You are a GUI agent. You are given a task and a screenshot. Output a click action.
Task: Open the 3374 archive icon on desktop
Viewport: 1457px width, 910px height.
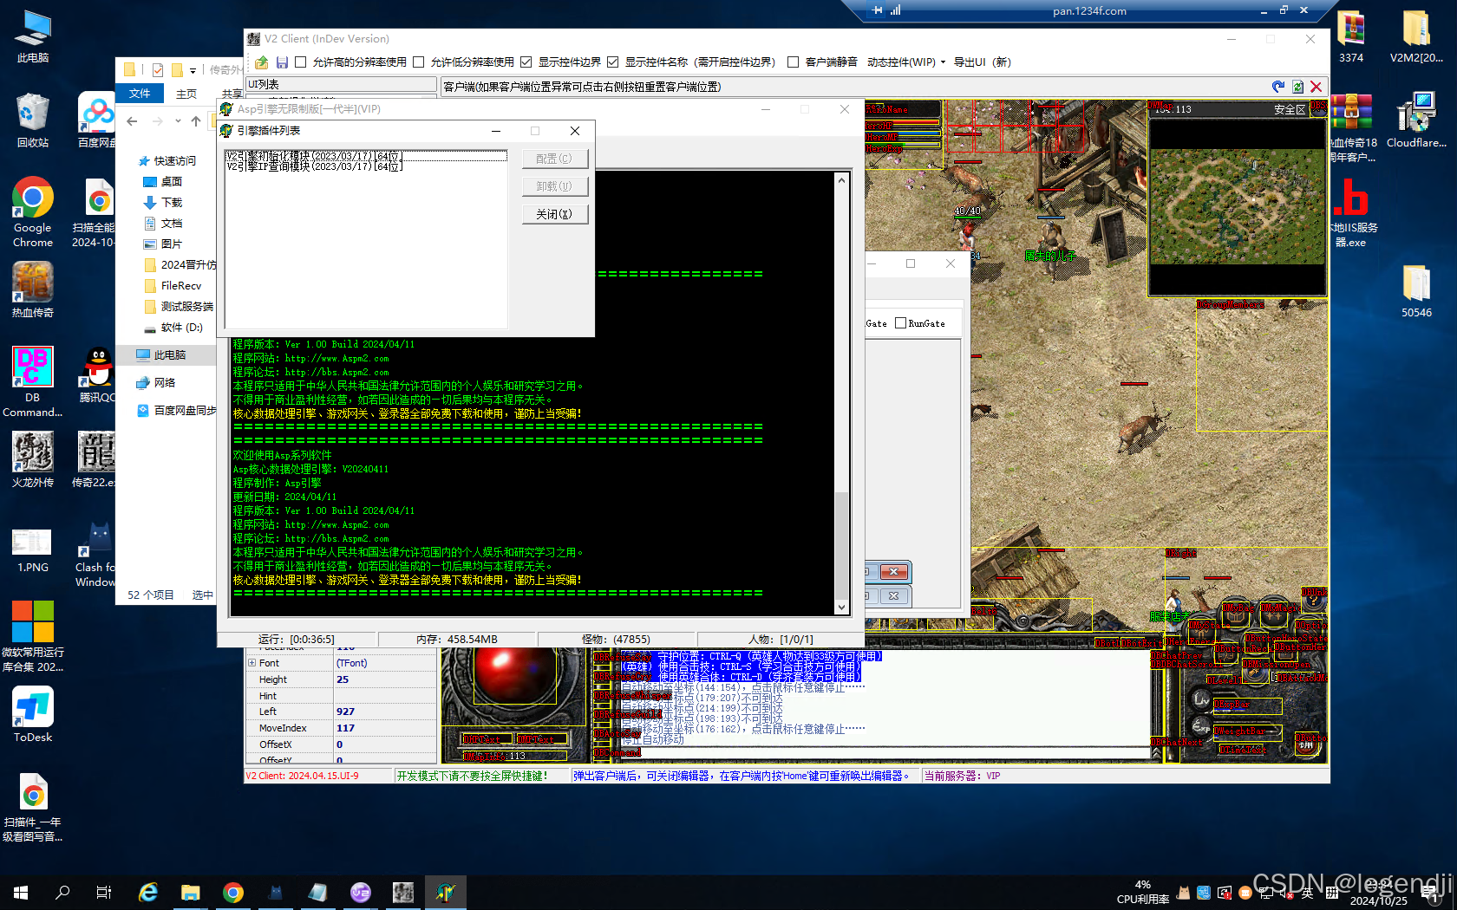1350,36
